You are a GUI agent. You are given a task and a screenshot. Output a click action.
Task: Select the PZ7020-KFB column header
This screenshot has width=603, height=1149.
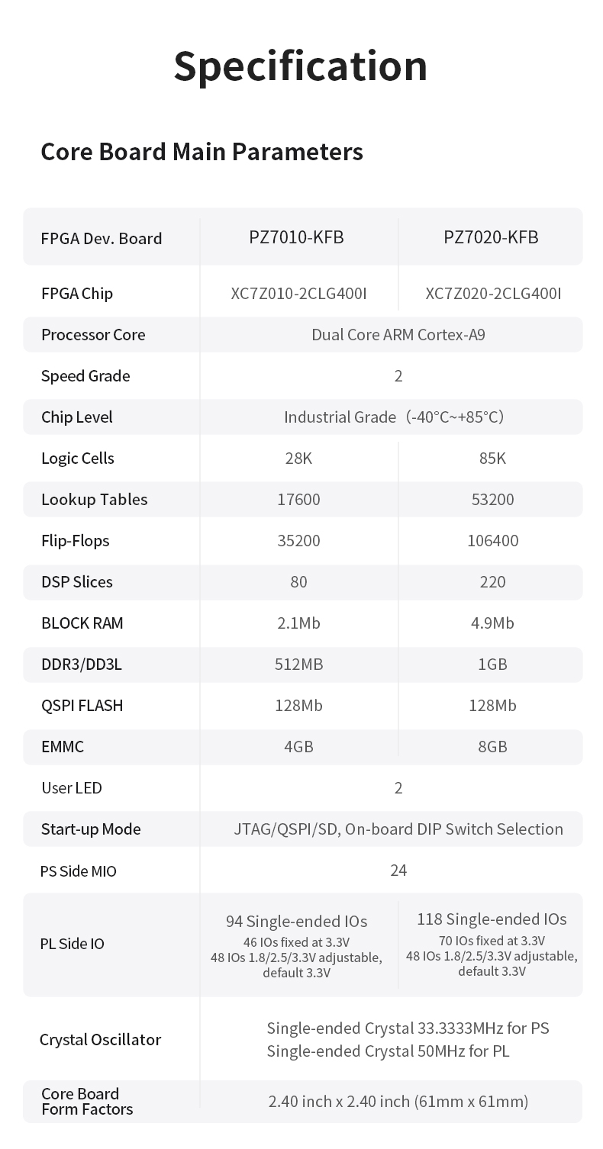pos(491,237)
